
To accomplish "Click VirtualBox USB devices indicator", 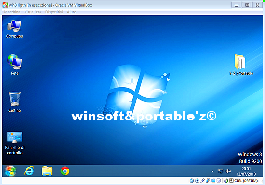I will click(x=202, y=181).
